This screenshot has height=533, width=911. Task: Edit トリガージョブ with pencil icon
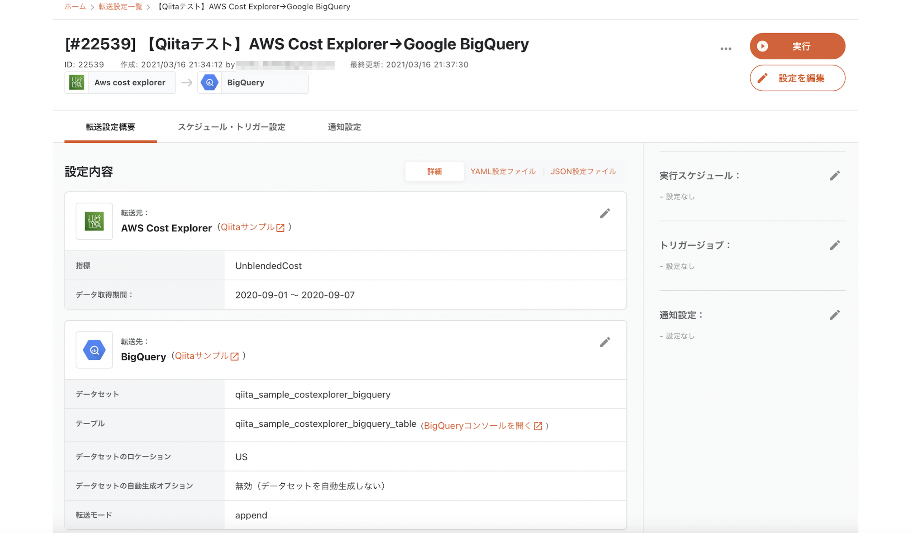pyautogui.click(x=834, y=245)
